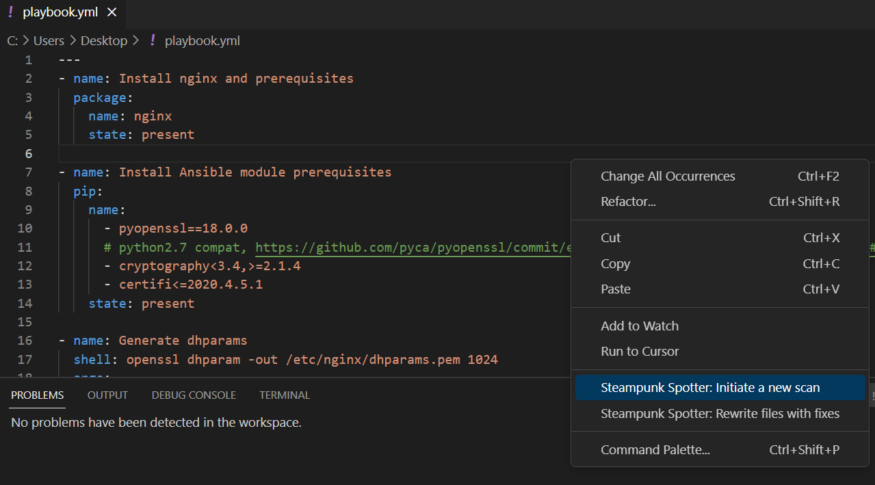The height and width of the screenshot is (485, 875).
Task: Choose Change All Occurrences from context menu
Action: pos(668,176)
